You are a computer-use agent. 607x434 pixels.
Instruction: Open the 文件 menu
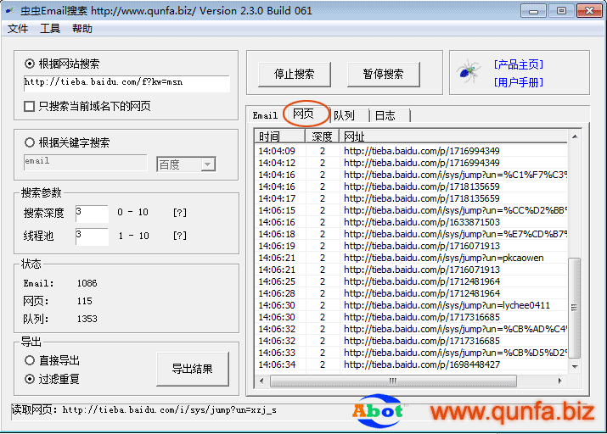[x=18, y=29]
